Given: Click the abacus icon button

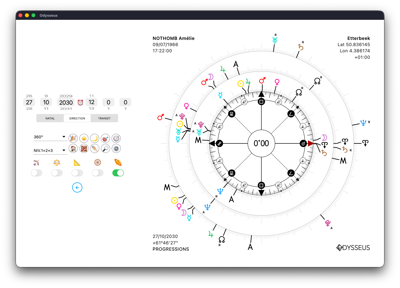Looking at the screenshot, I should click(84, 149).
